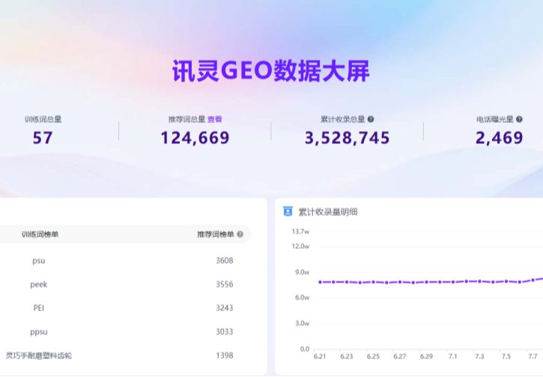
Task: Click the 训练词总量 value 57
Action: (43, 138)
